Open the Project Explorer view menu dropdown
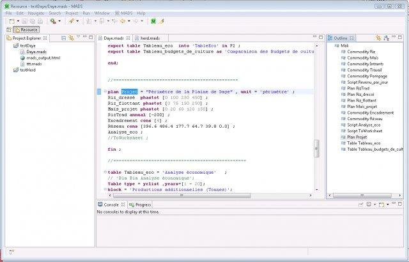The height and width of the screenshot is (262, 409). point(78,38)
